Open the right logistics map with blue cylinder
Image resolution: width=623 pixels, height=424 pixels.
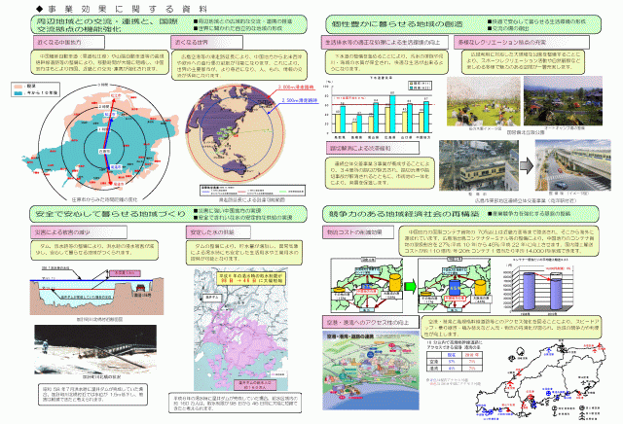tap(455, 286)
